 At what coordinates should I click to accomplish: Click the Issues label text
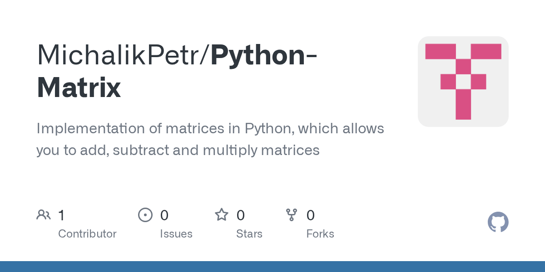(176, 234)
